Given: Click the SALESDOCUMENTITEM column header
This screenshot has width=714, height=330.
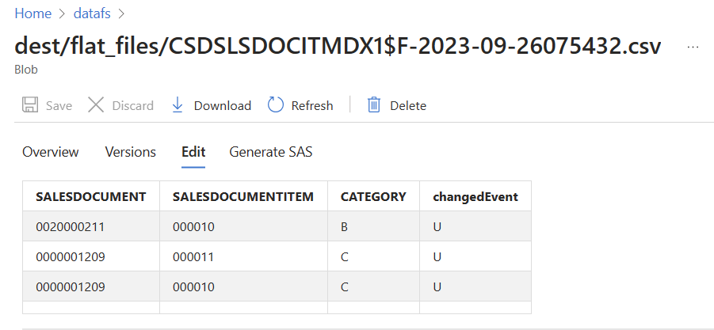Looking at the screenshot, I should 243,196.
